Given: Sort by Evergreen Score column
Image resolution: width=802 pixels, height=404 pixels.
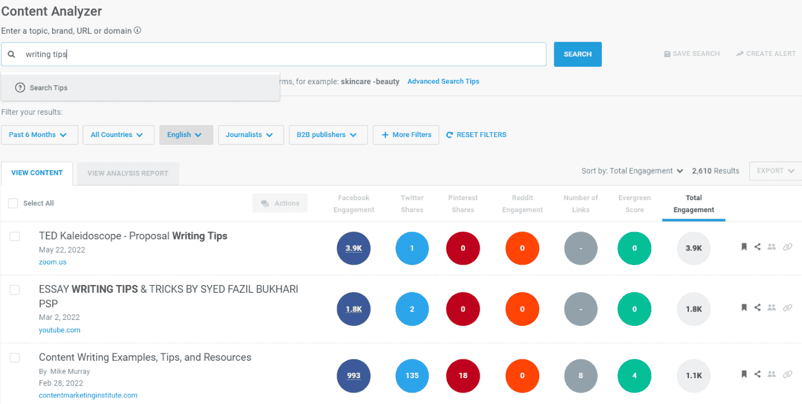Looking at the screenshot, I should click(634, 204).
